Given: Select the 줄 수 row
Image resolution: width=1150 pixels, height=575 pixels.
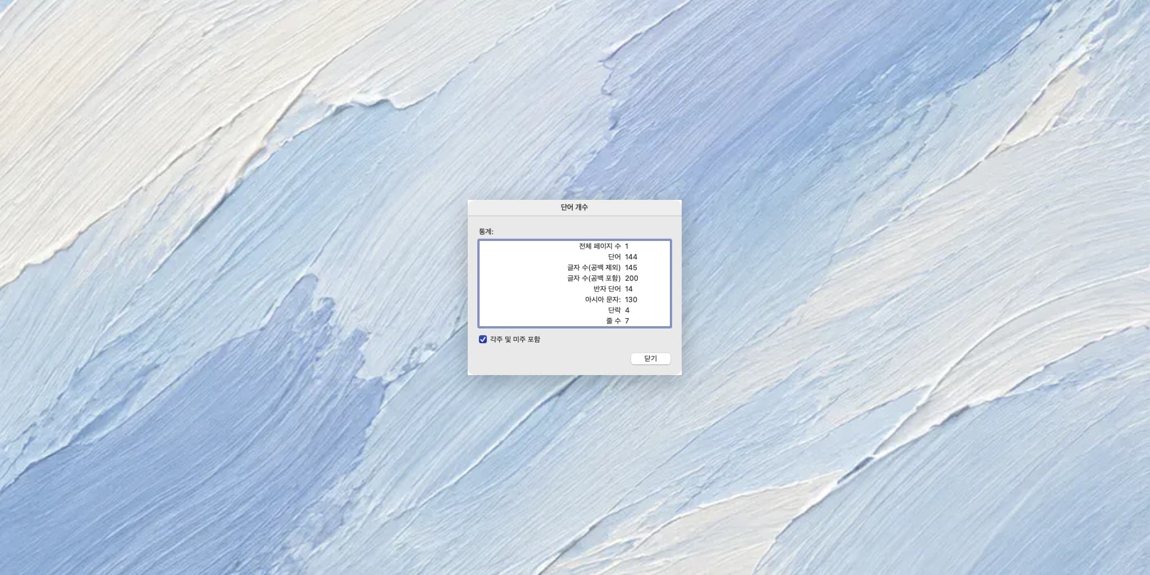Looking at the screenshot, I should 574,321.
